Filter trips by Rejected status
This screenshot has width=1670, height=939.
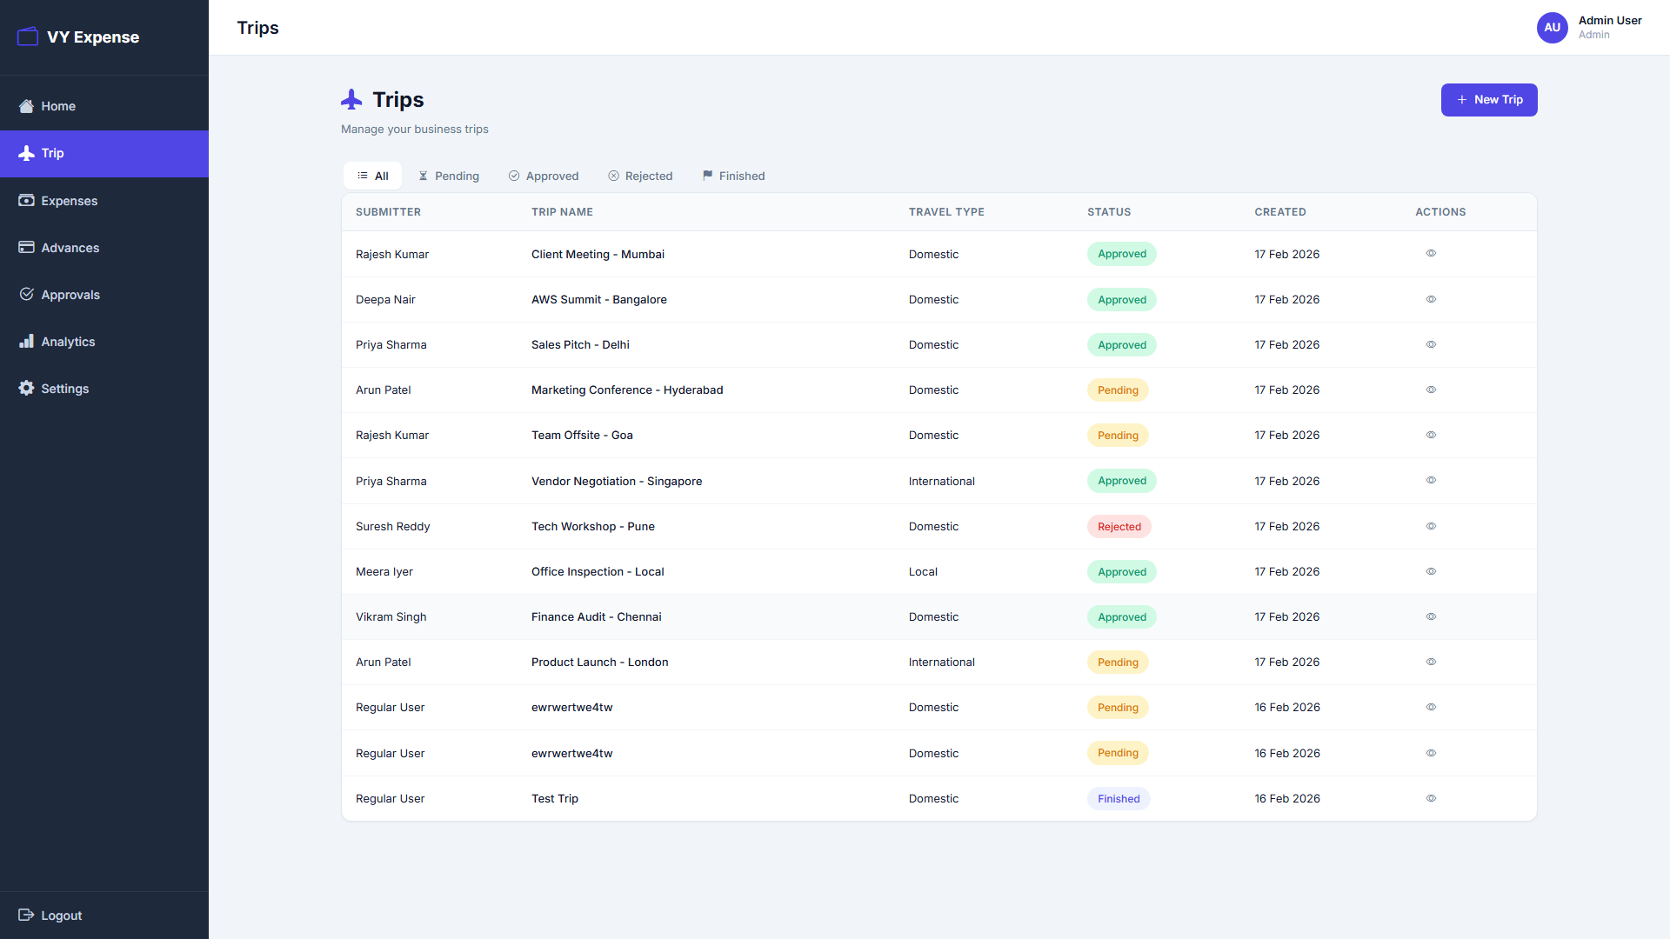(640, 176)
